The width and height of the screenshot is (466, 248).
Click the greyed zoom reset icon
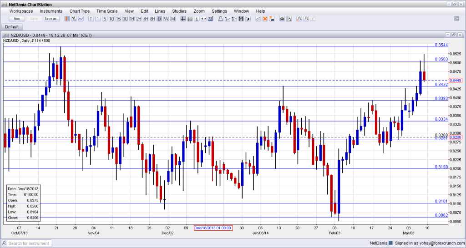pos(313,19)
